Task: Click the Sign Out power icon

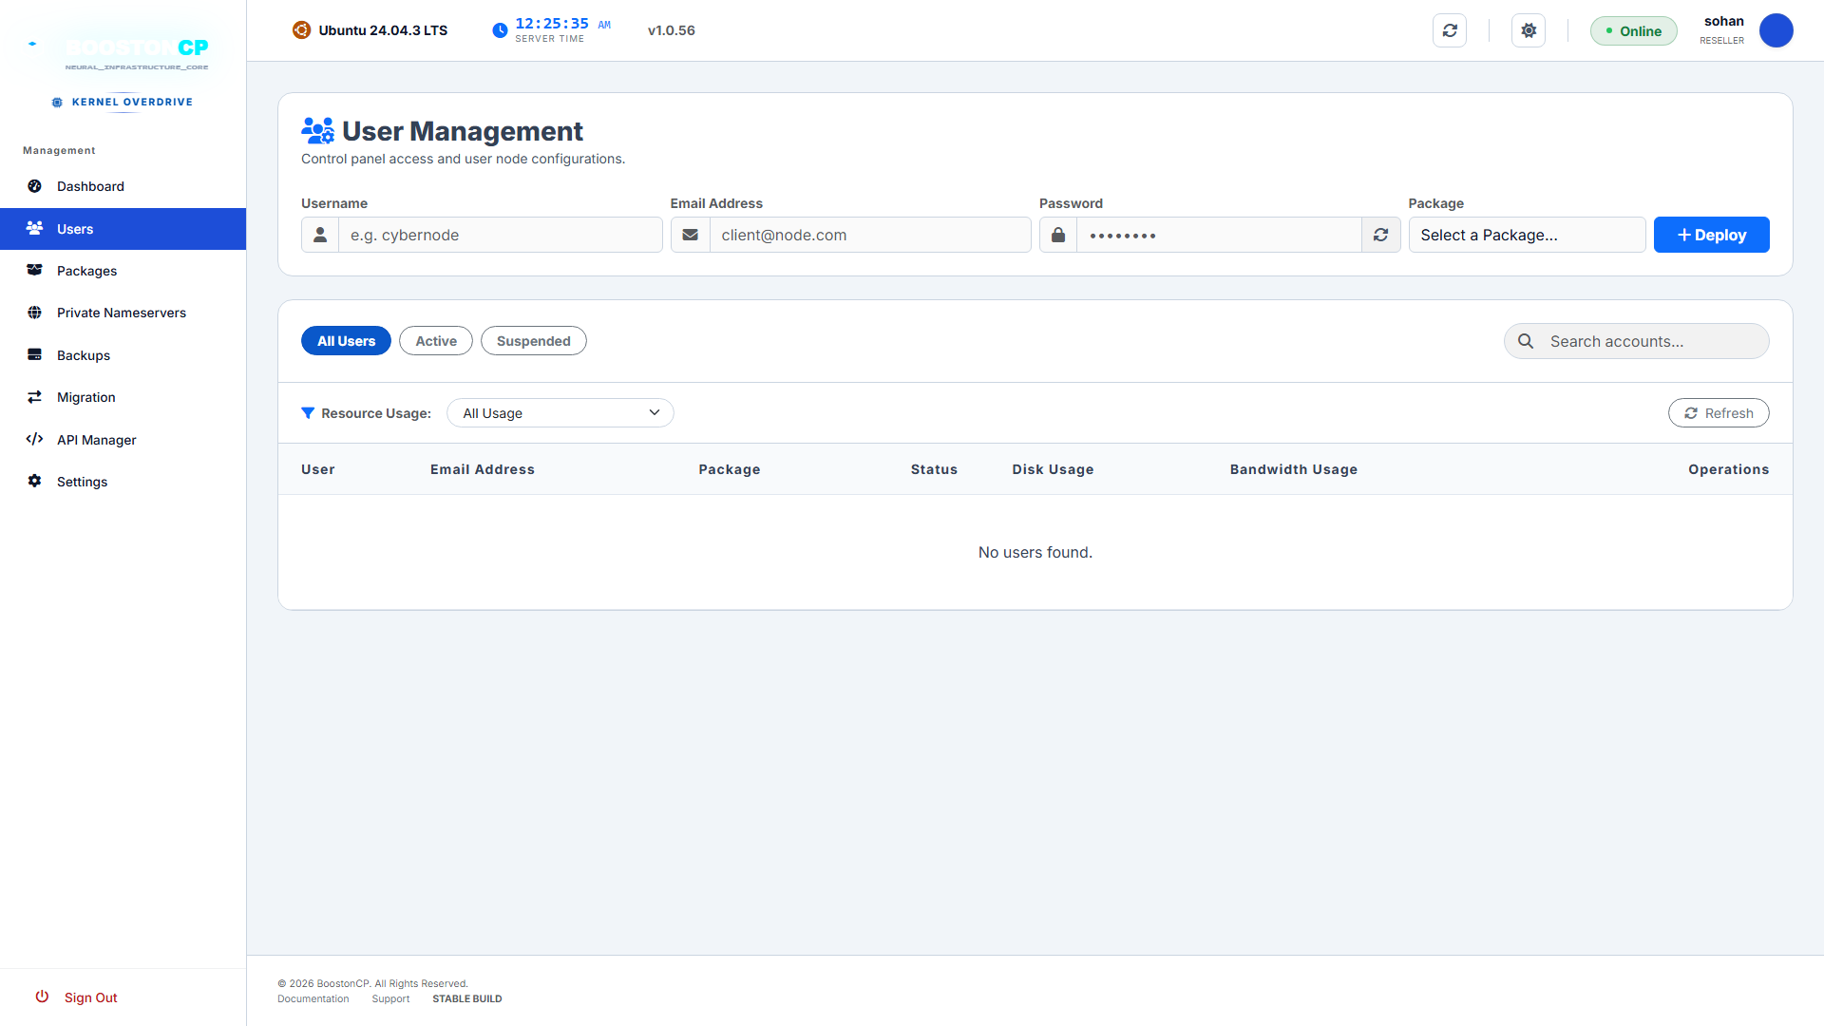Action: 42,997
